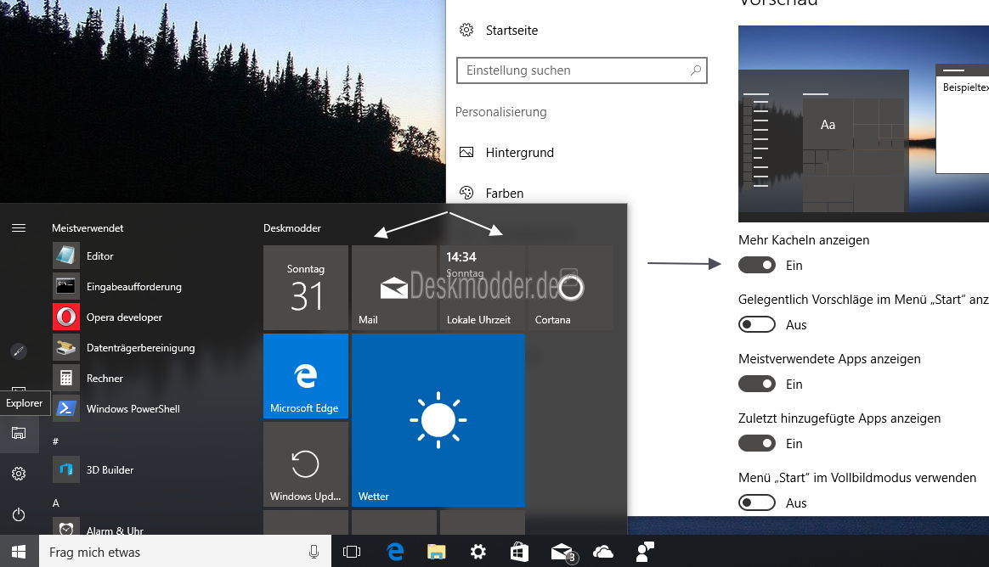Click the A letter header in app list
The height and width of the screenshot is (567, 989).
55,502
